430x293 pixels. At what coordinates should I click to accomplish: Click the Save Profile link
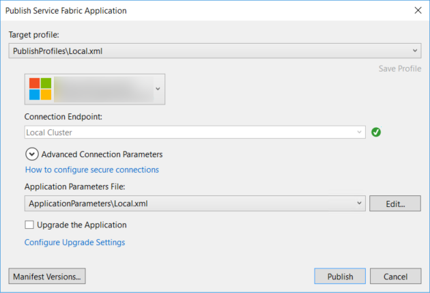(399, 69)
